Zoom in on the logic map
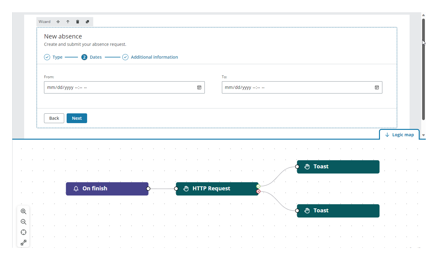This screenshot has width=438, height=260. click(x=24, y=211)
